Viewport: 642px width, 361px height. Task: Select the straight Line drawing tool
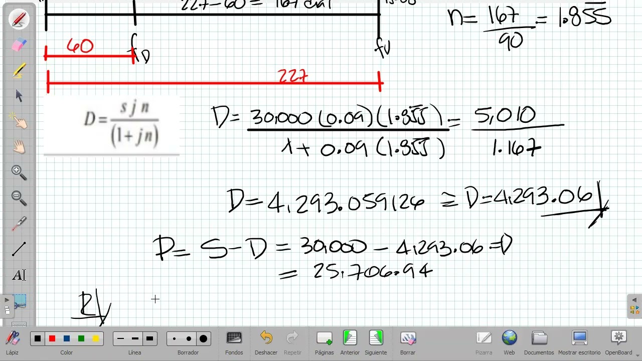tap(19, 249)
